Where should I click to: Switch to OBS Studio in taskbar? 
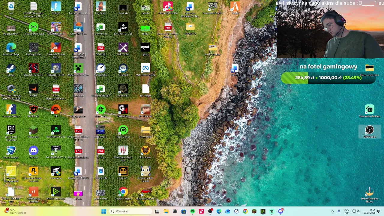[x=210, y=211]
